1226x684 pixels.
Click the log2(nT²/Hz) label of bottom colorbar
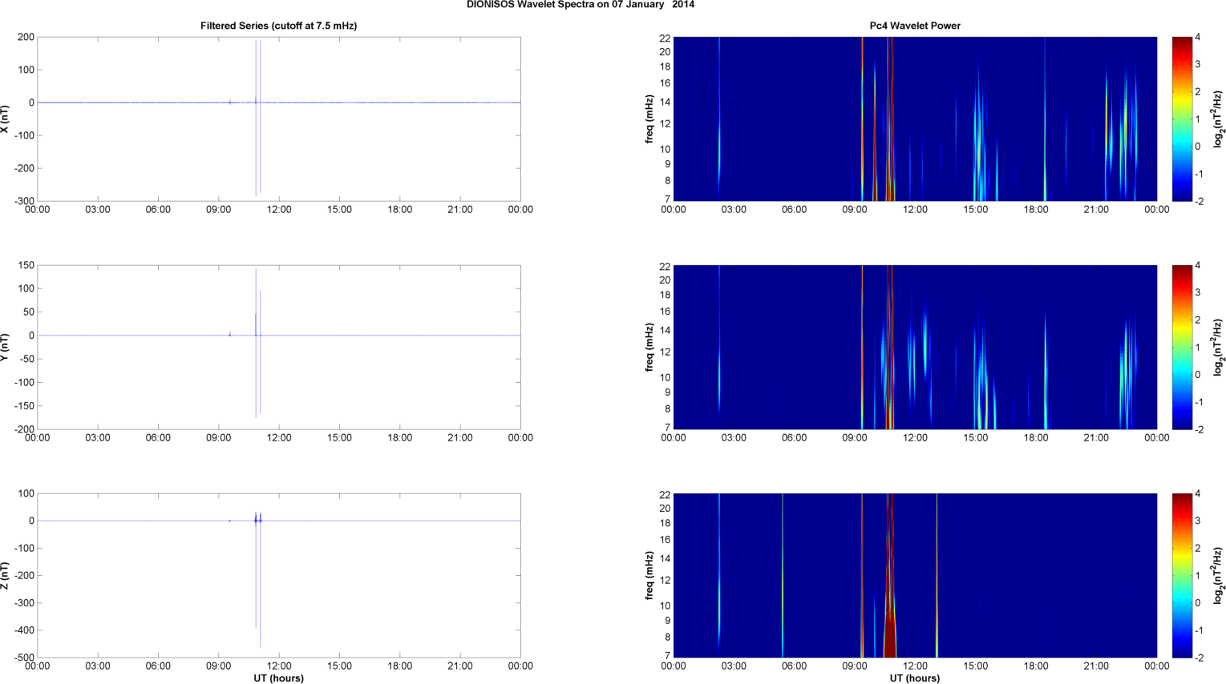pos(1219,575)
